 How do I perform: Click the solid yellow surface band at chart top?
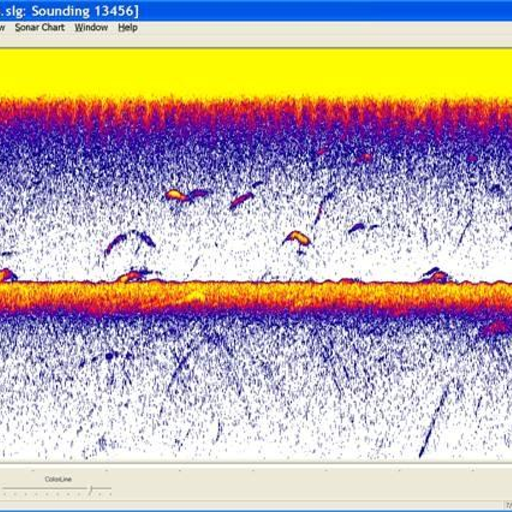pos(256,73)
